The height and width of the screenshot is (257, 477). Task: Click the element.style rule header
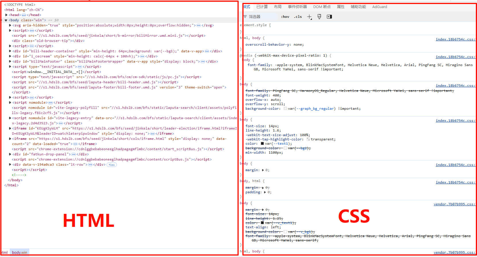point(255,25)
